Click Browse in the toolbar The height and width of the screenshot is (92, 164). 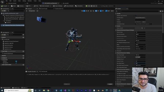pos(20,6)
